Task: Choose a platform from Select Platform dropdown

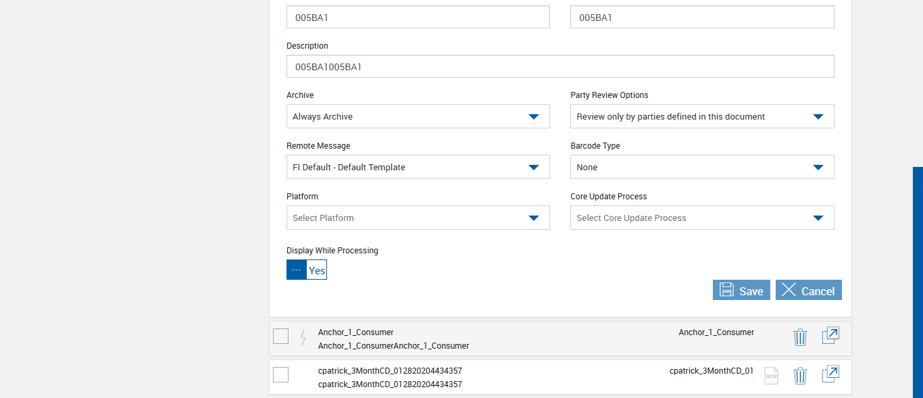Action: click(418, 218)
